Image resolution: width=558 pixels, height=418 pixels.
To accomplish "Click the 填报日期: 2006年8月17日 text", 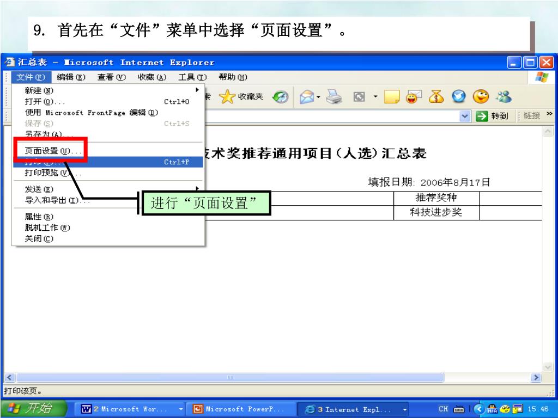I will pos(429,182).
